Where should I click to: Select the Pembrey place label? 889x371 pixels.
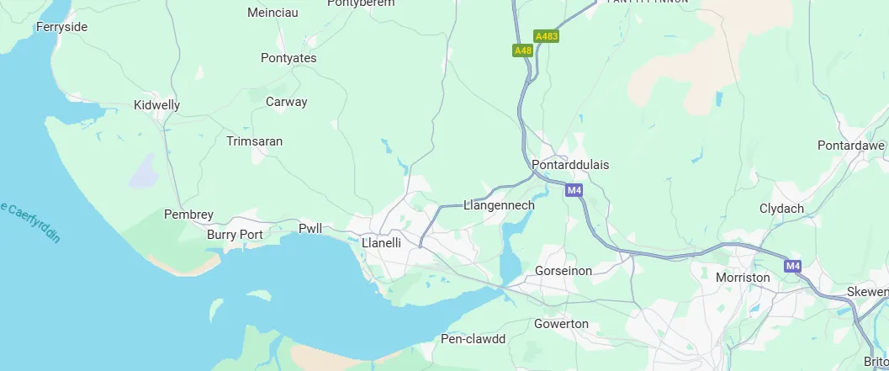click(x=188, y=215)
